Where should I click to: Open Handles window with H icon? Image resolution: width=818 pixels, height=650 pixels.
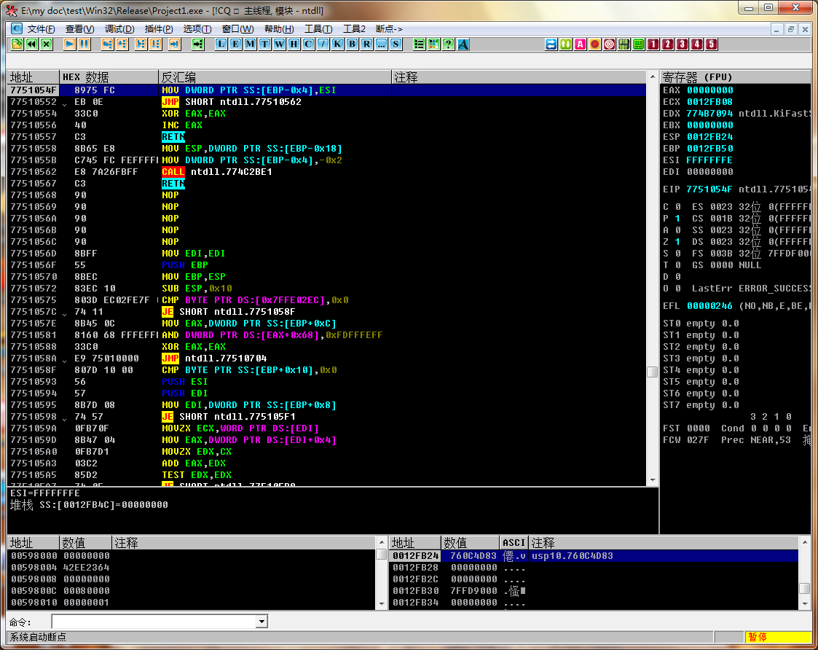pyautogui.click(x=294, y=44)
